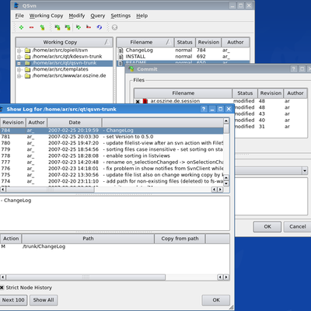The image size is (311, 311).
Task: Click the folder icon of /home/ar/src/opiell/svn
Action: pos(27,51)
